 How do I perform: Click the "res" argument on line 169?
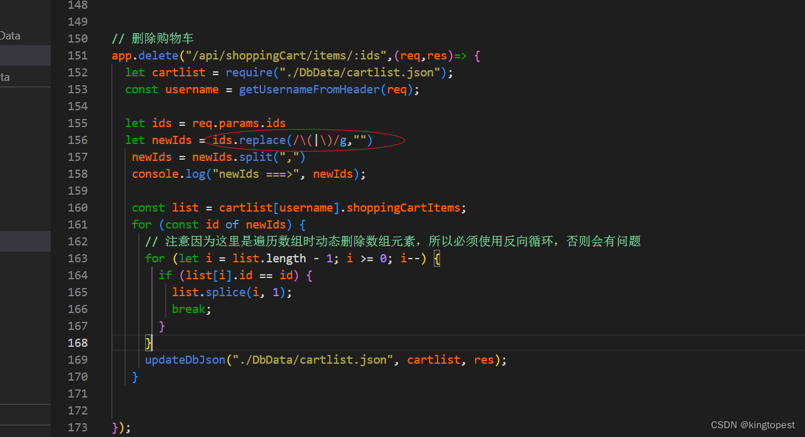pyautogui.click(x=484, y=360)
